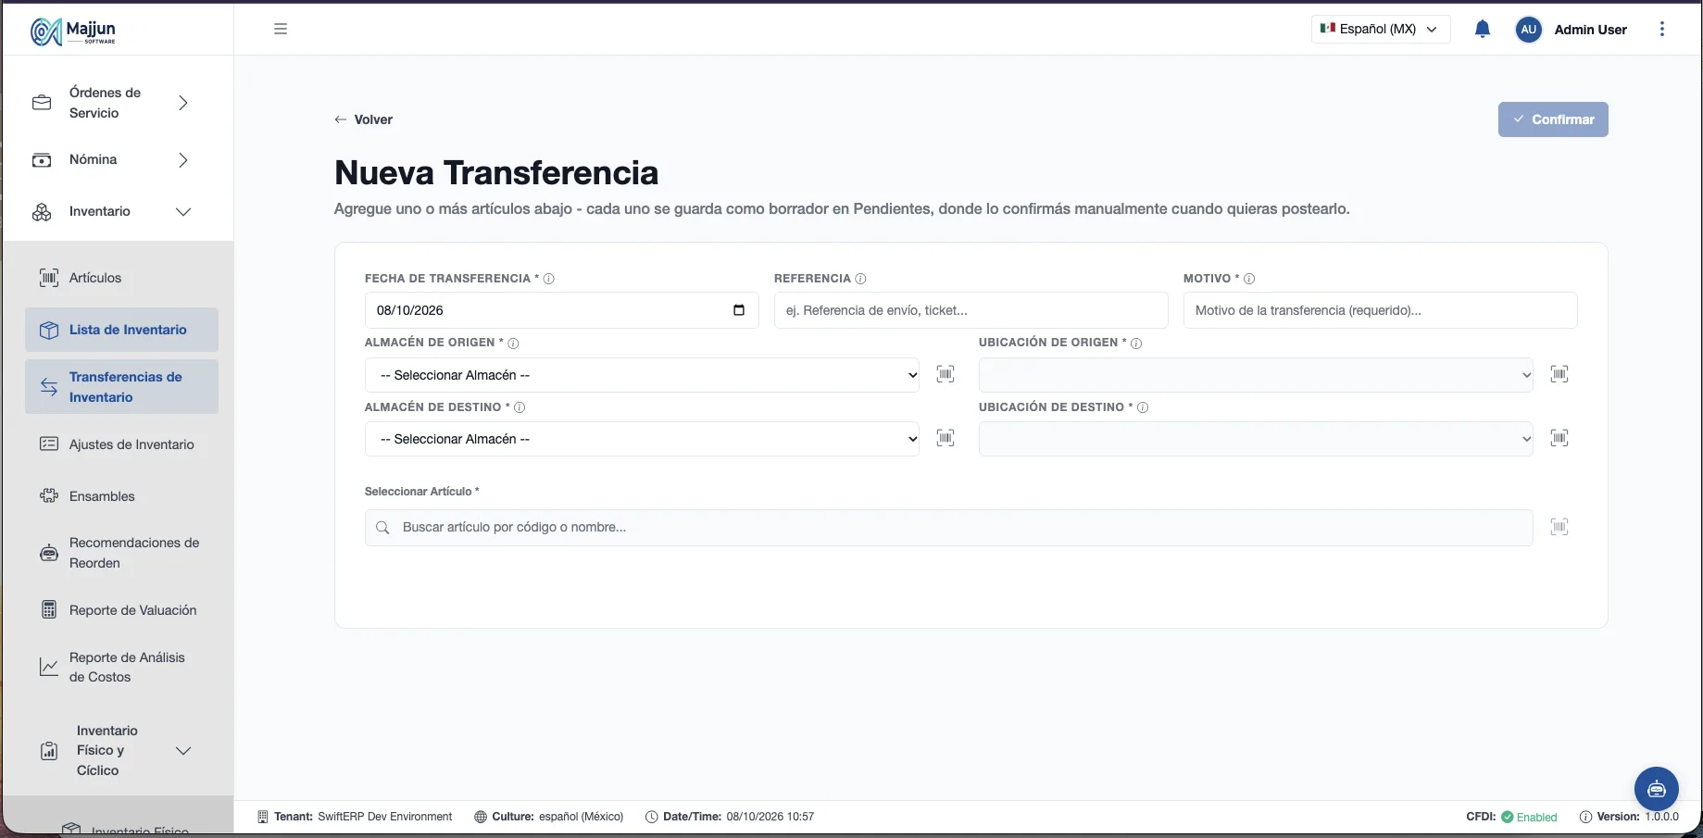Focus the Buscar artículo search field
This screenshot has width=1703, height=838.
948,528
